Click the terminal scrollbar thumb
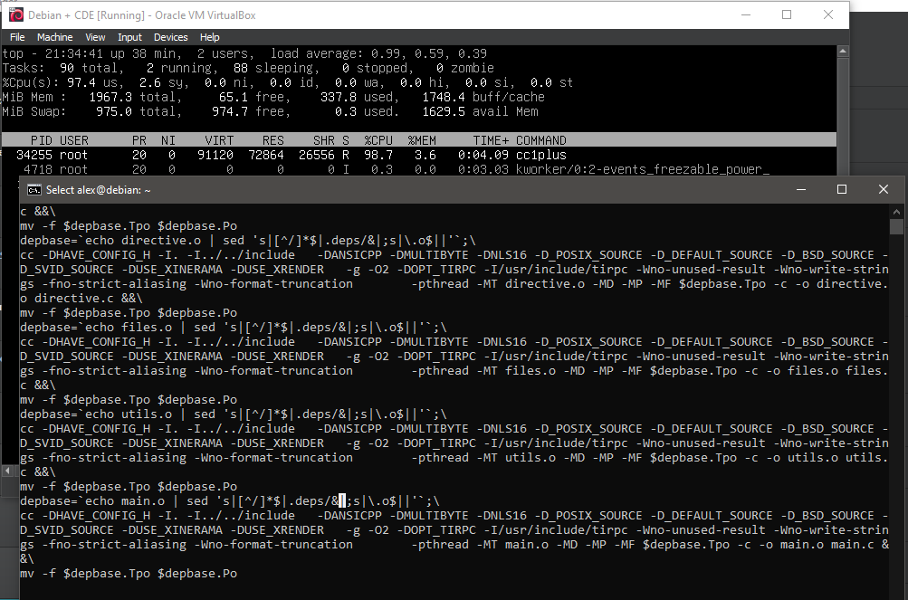The width and height of the screenshot is (908, 600). pos(896,226)
